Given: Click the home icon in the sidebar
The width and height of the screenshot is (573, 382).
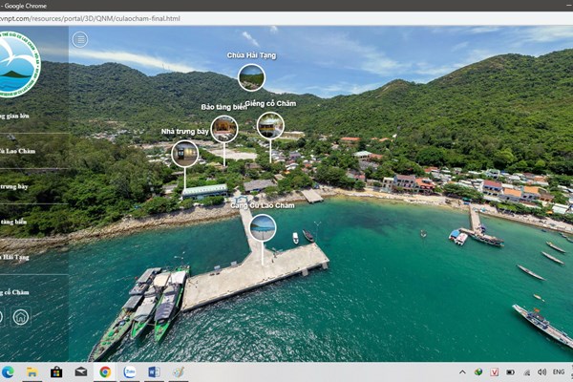Looking at the screenshot, I should (21, 316).
